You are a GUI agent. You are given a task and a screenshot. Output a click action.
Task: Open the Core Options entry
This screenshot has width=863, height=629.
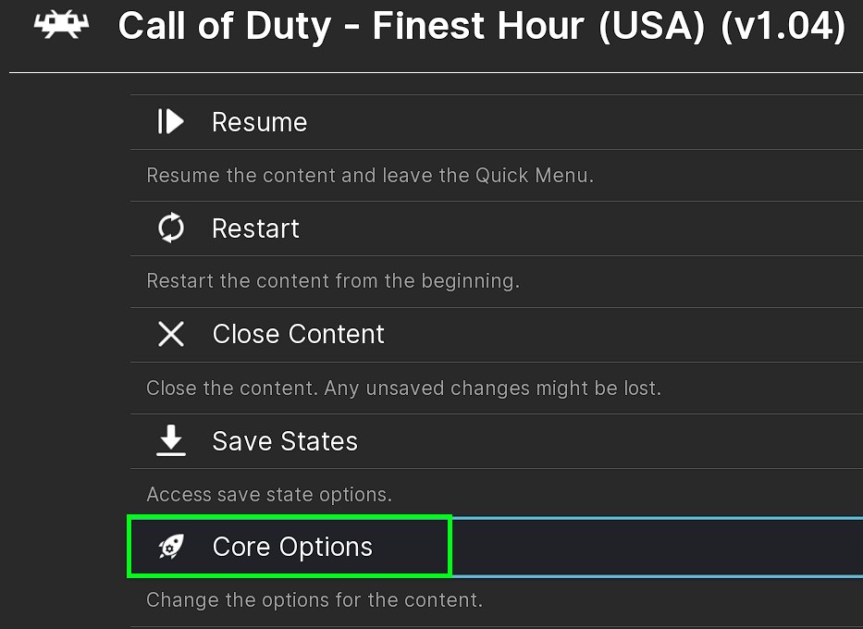pyautogui.click(x=292, y=548)
